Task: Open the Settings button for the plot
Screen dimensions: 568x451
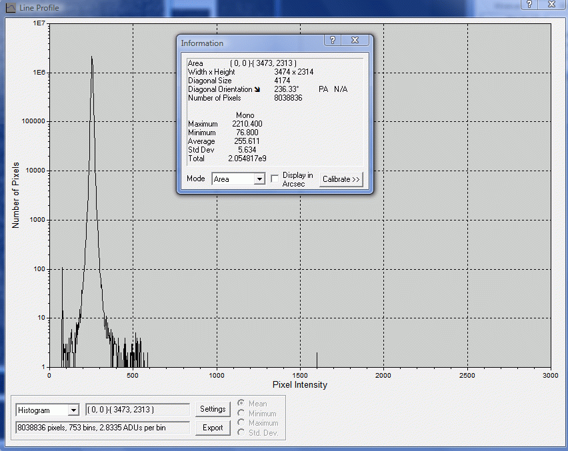Action: [213, 409]
